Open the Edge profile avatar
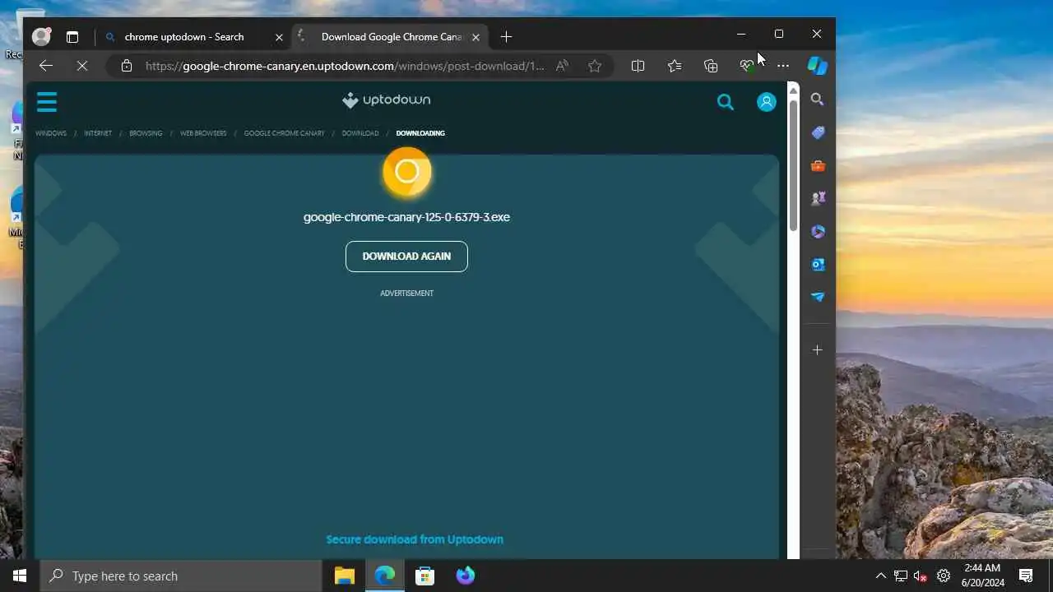 [x=41, y=36]
